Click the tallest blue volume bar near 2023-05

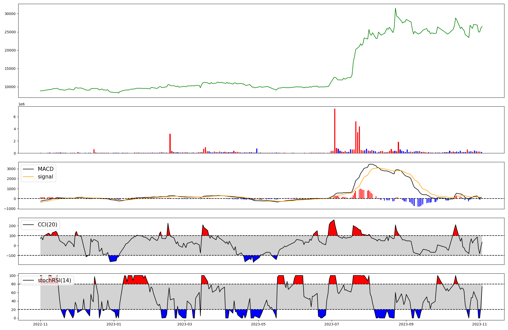pos(257,151)
